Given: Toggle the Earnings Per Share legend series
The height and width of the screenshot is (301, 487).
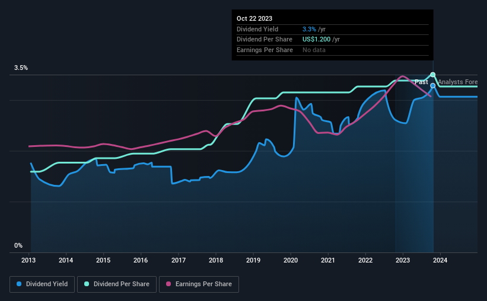Looking at the screenshot, I should point(199,284).
